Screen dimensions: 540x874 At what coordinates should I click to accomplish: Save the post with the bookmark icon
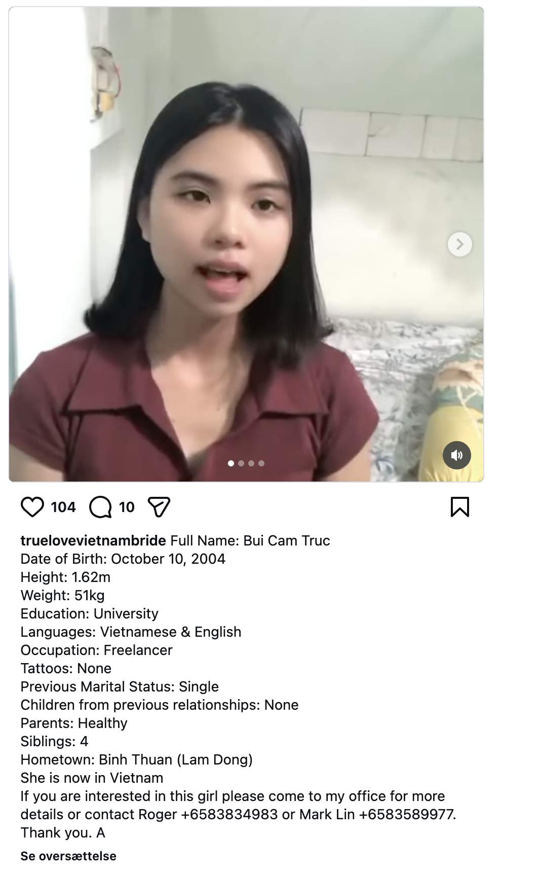click(459, 507)
